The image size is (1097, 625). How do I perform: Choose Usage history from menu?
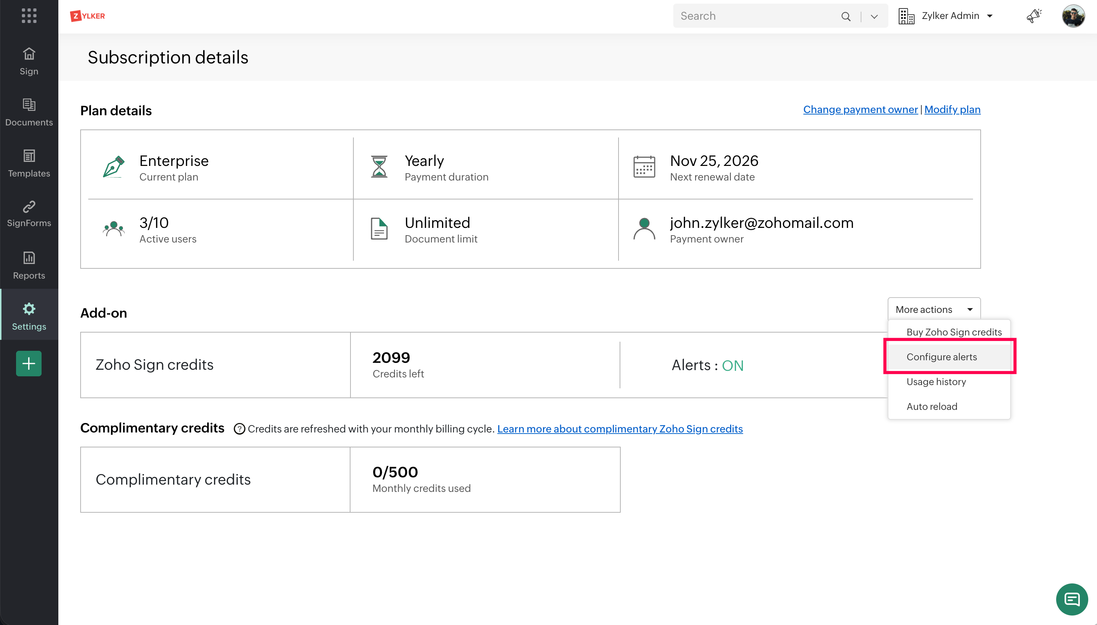click(x=936, y=382)
